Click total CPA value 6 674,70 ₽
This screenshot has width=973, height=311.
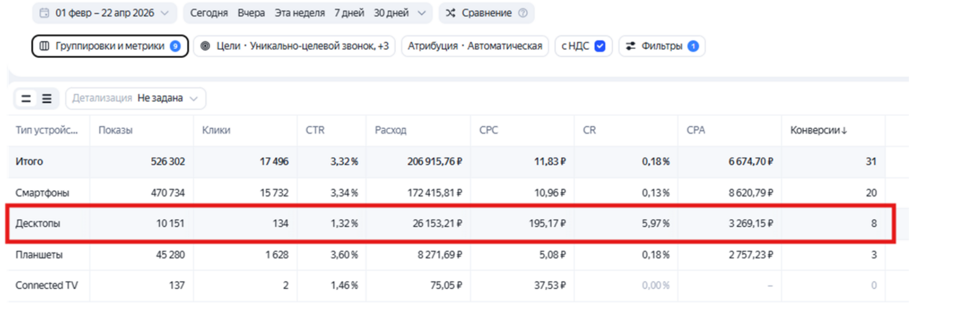(751, 161)
